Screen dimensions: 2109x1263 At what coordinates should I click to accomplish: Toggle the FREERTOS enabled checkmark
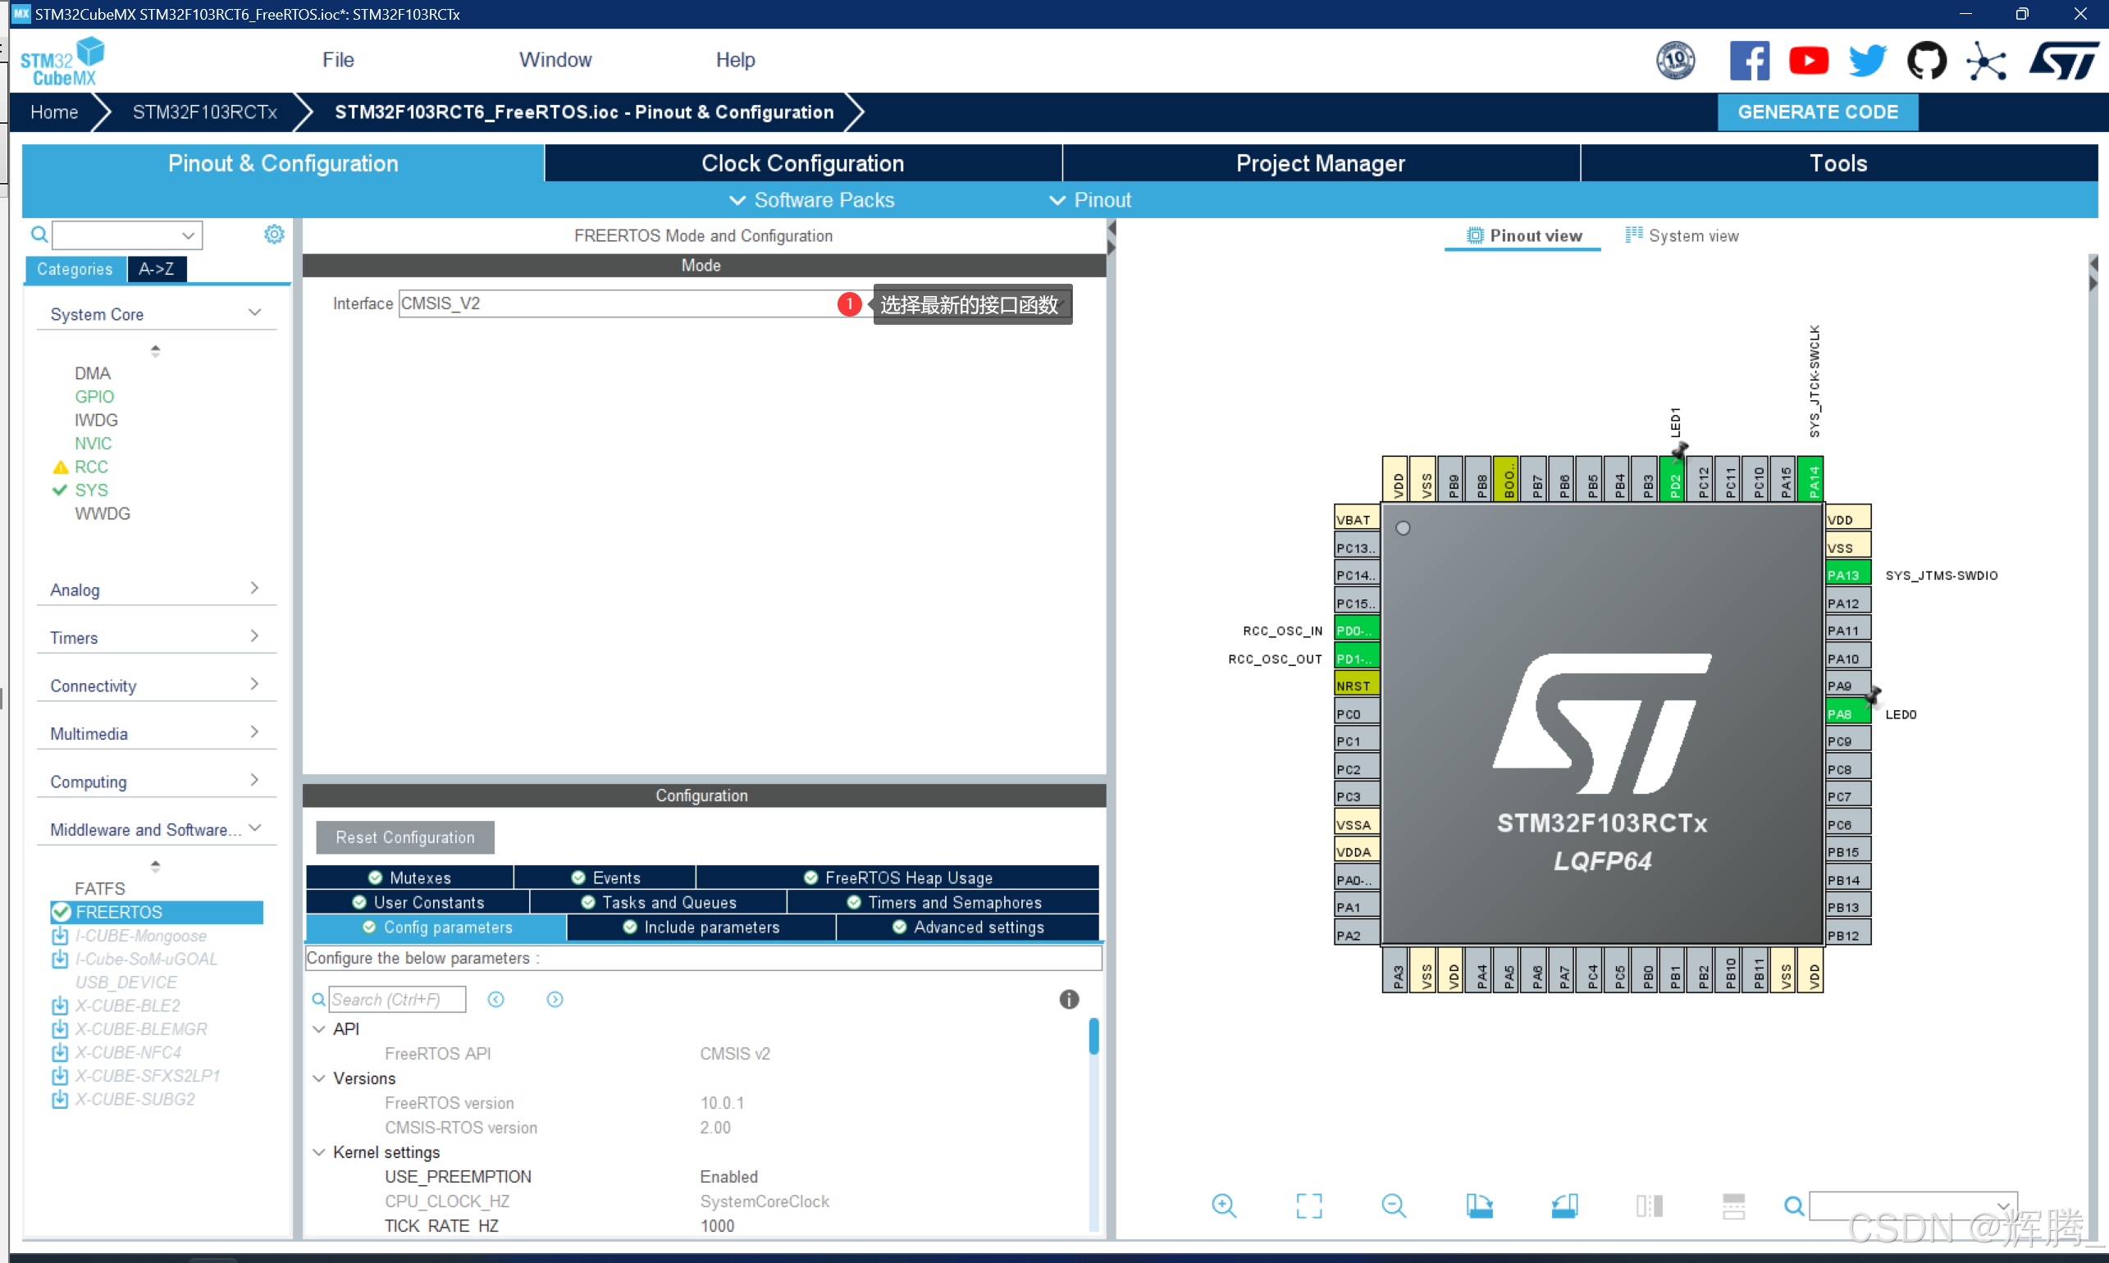click(62, 911)
